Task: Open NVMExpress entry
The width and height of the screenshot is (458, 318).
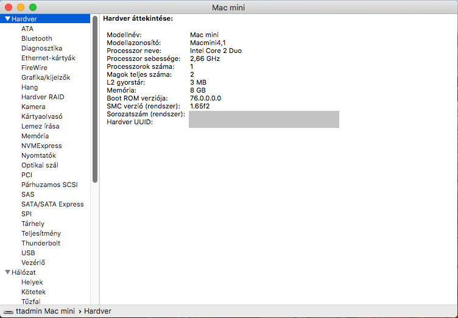Action: point(41,146)
